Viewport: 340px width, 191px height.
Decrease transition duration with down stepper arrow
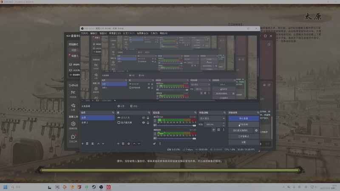click(x=224, y=125)
